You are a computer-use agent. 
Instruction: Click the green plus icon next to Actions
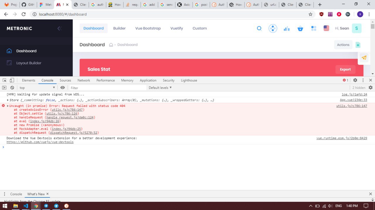pos(358,45)
